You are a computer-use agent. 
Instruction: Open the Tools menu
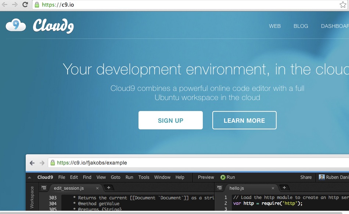144,177
